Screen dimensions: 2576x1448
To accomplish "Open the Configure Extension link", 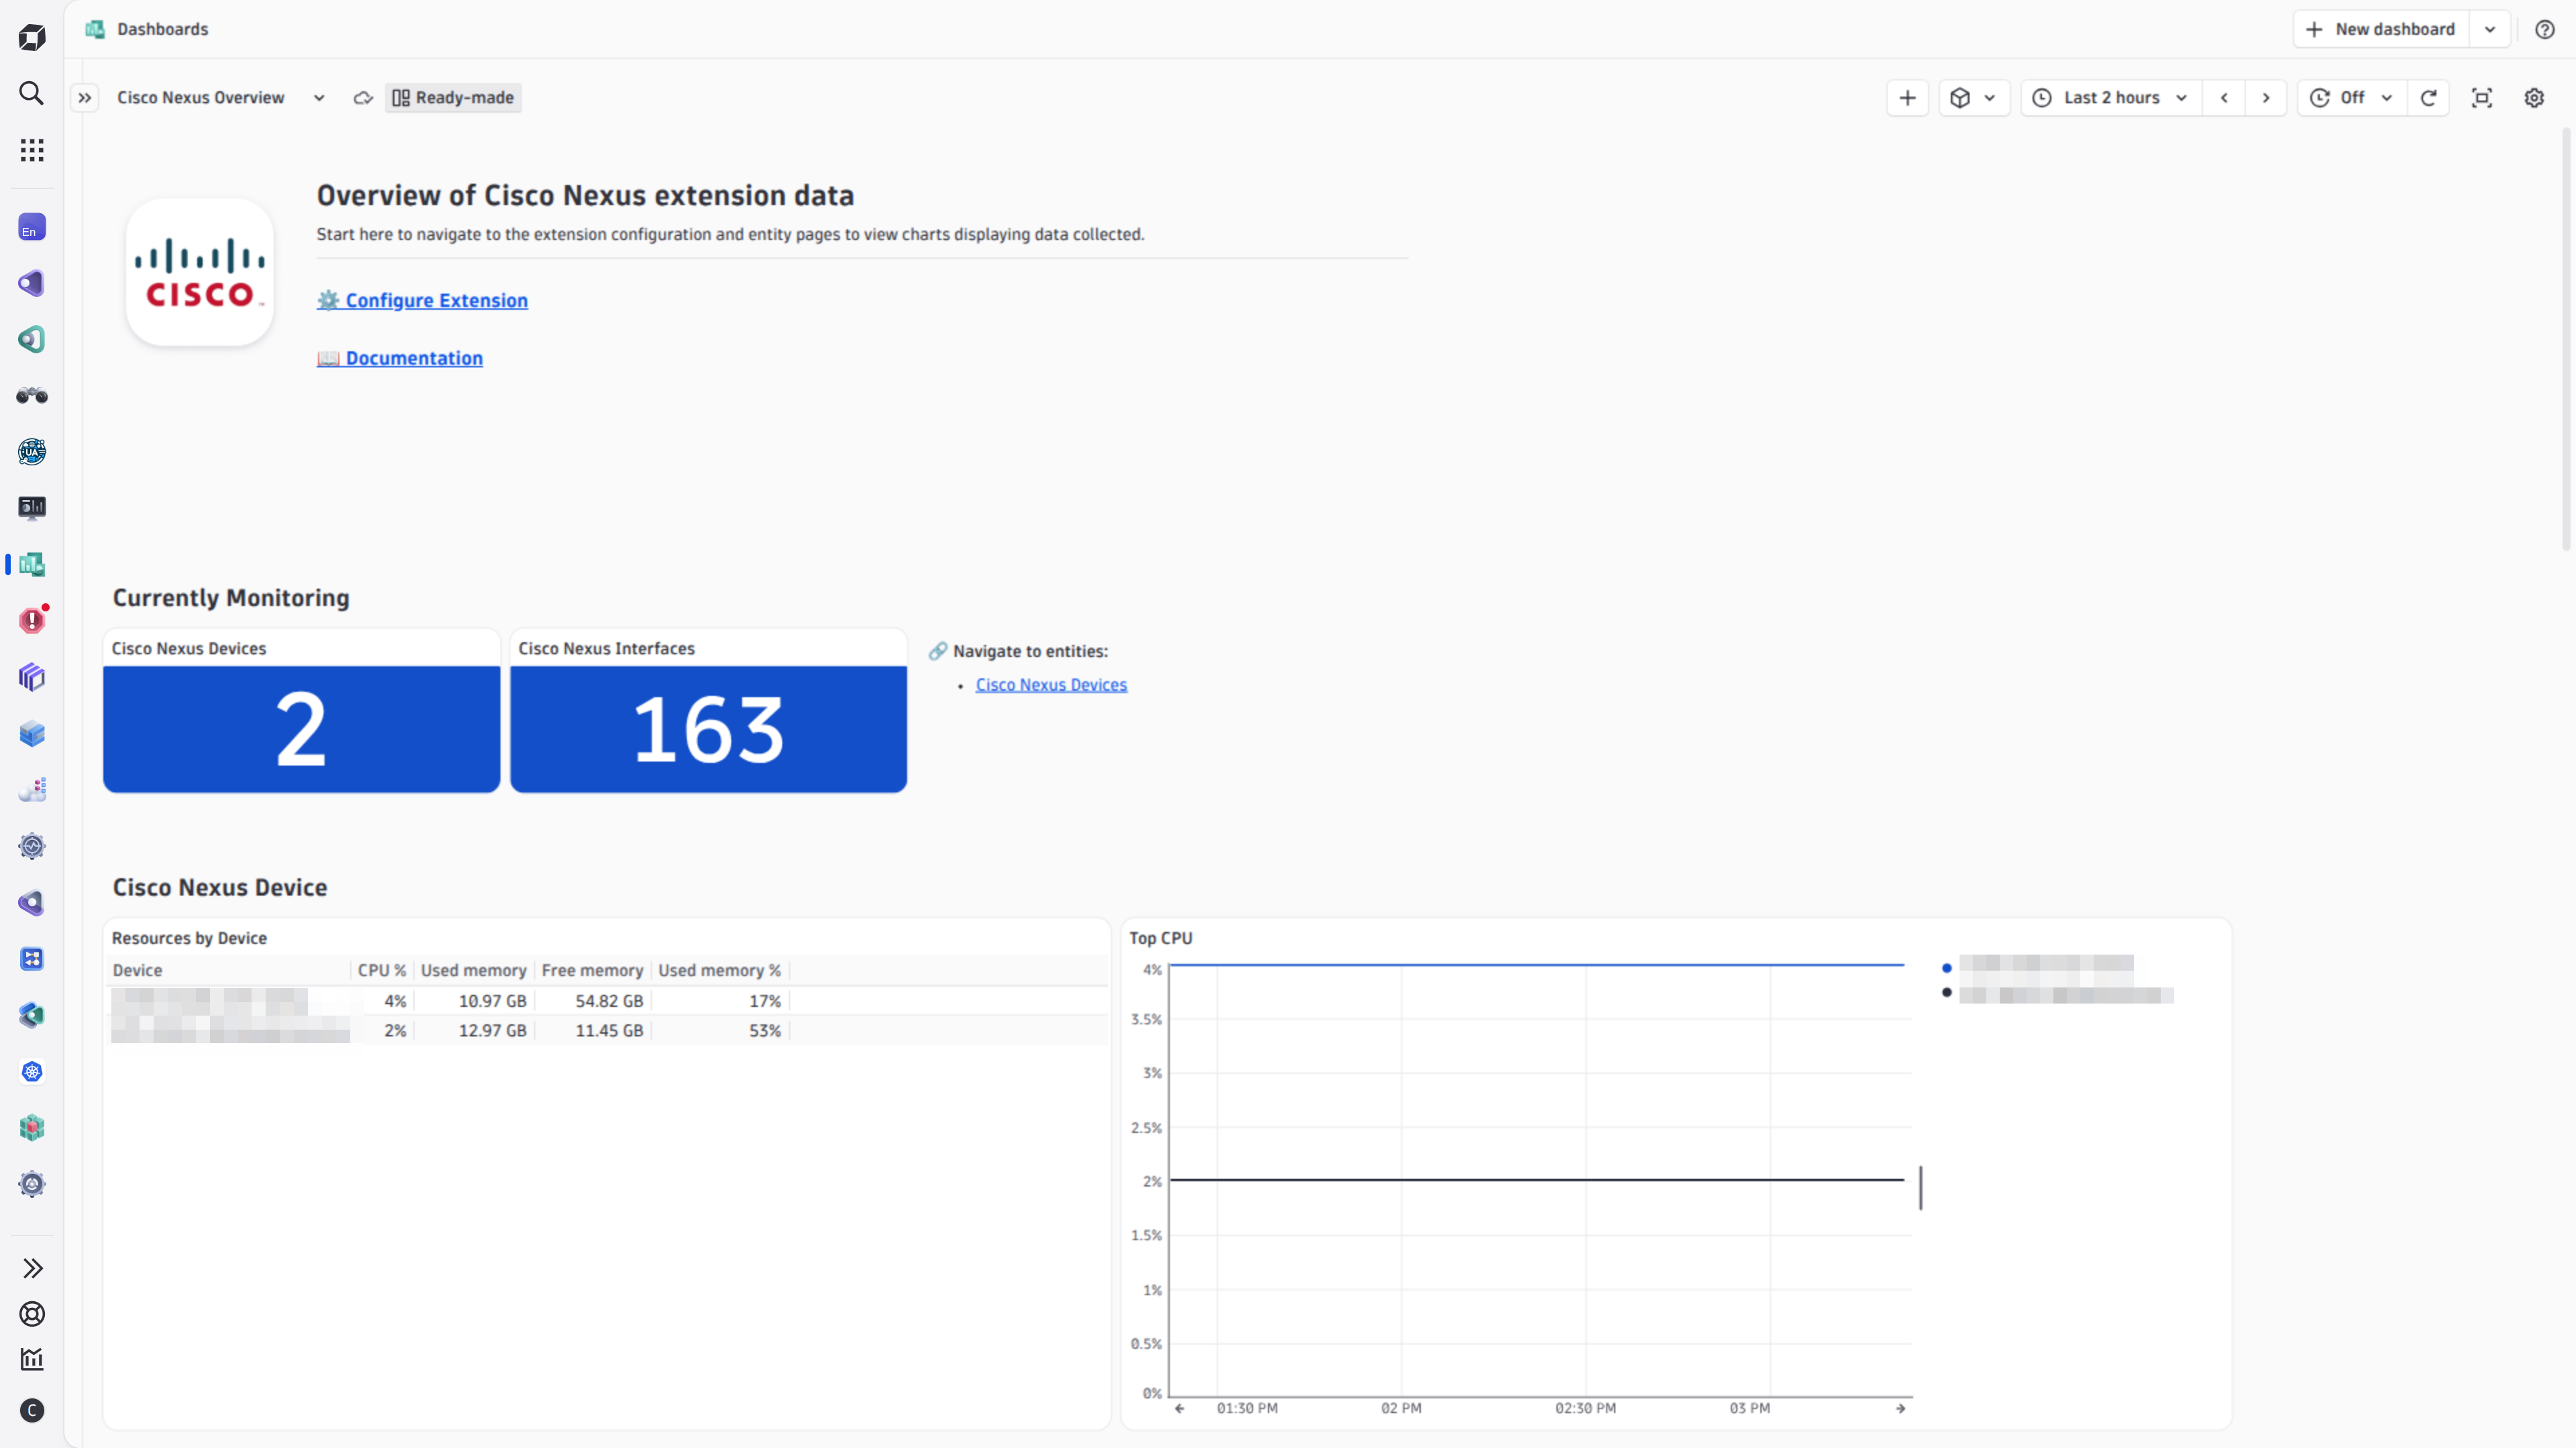I will [423, 301].
